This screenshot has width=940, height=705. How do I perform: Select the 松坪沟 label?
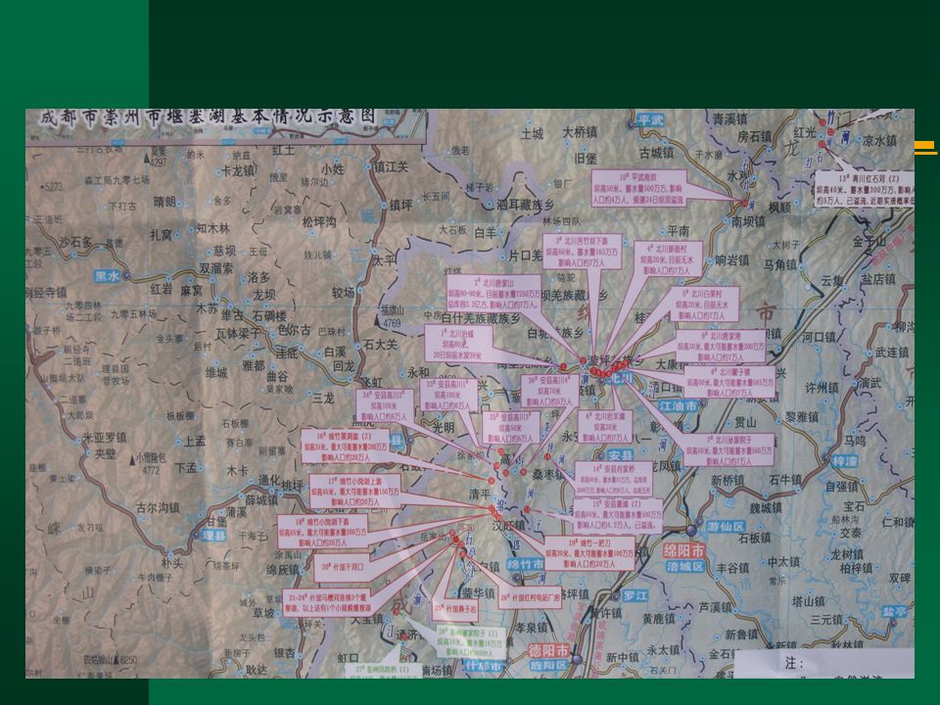point(319,222)
